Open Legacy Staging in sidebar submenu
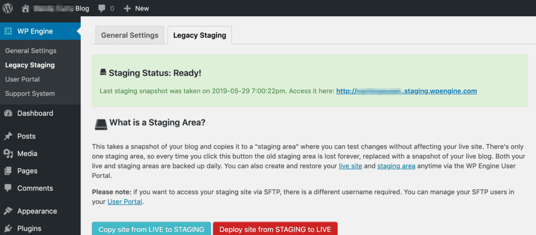 click(x=30, y=65)
